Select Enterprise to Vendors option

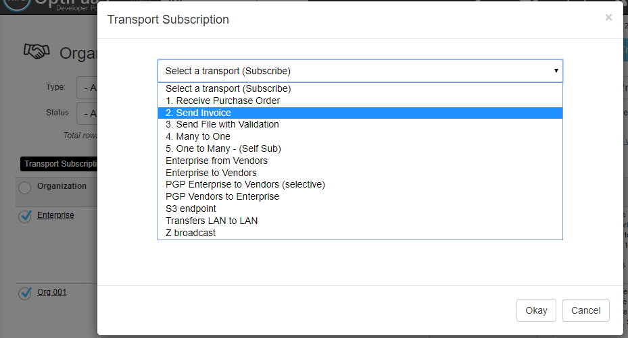pos(211,173)
